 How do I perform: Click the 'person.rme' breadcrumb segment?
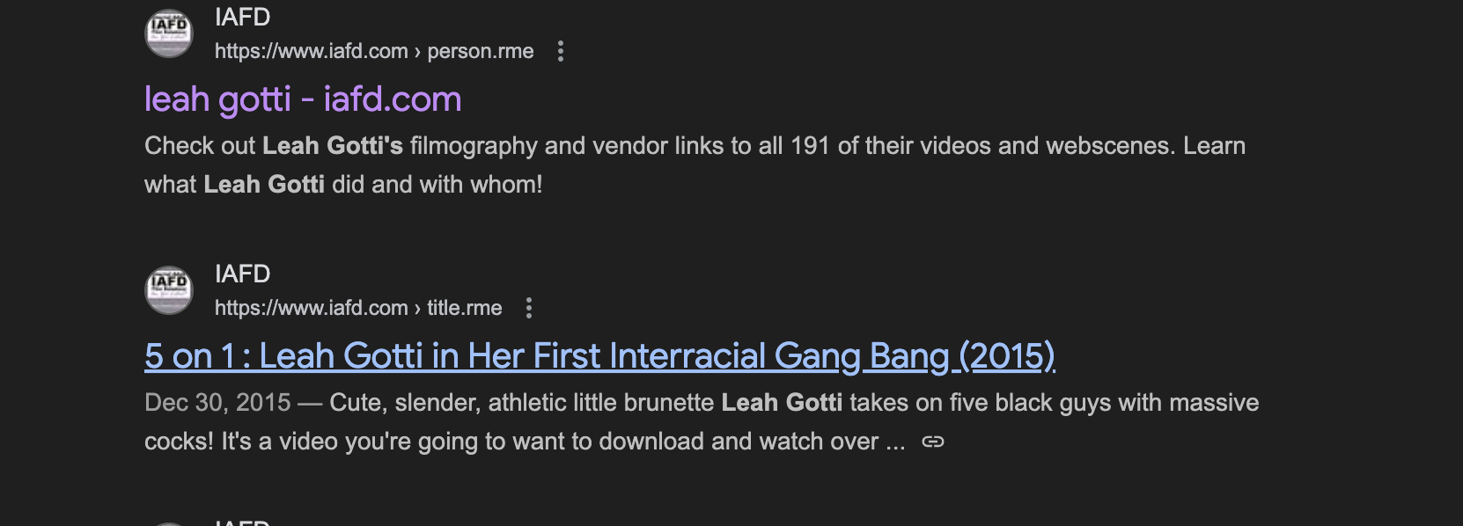tap(480, 52)
